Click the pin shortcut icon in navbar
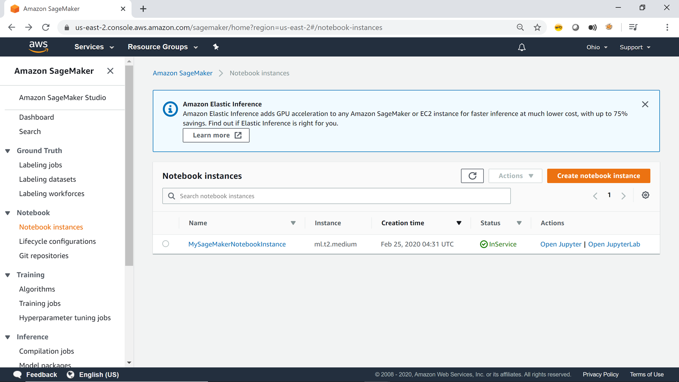 tap(216, 47)
